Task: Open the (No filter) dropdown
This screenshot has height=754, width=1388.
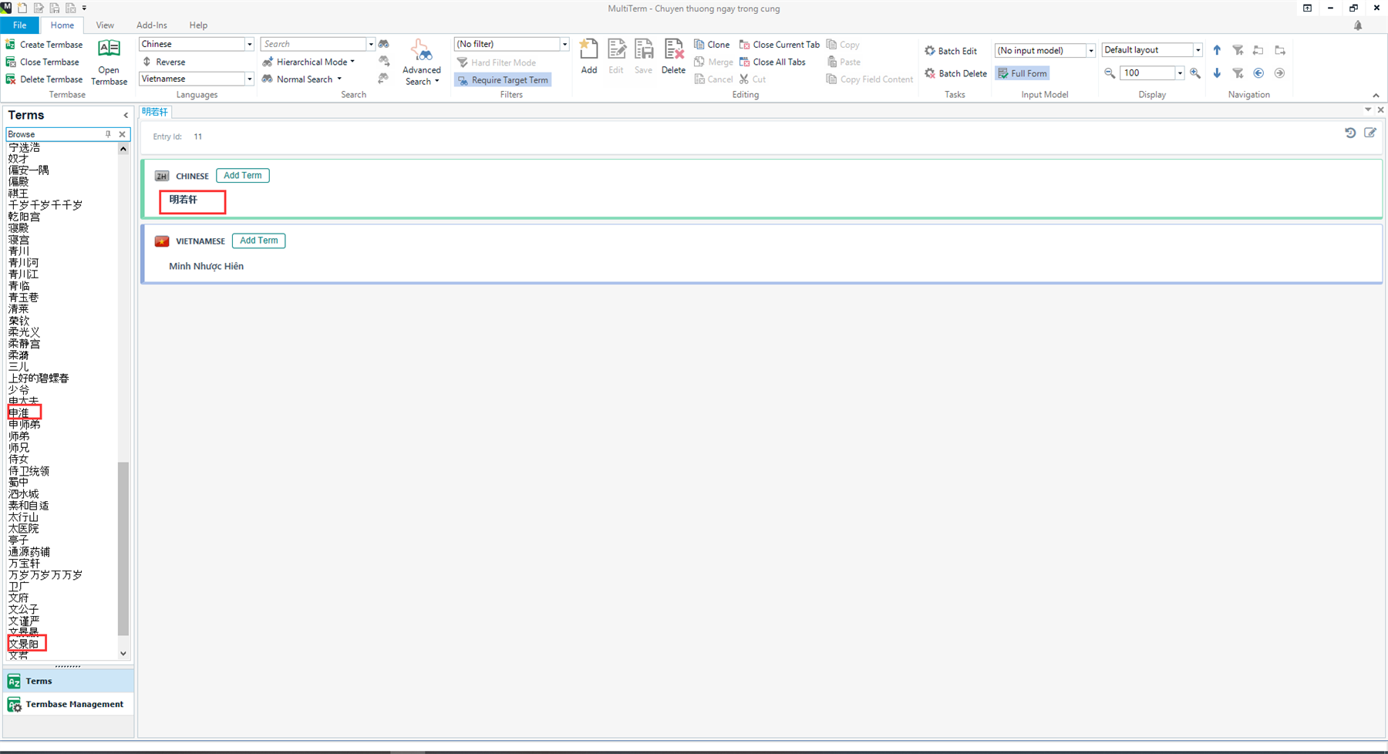Action: [x=564, y=44]
